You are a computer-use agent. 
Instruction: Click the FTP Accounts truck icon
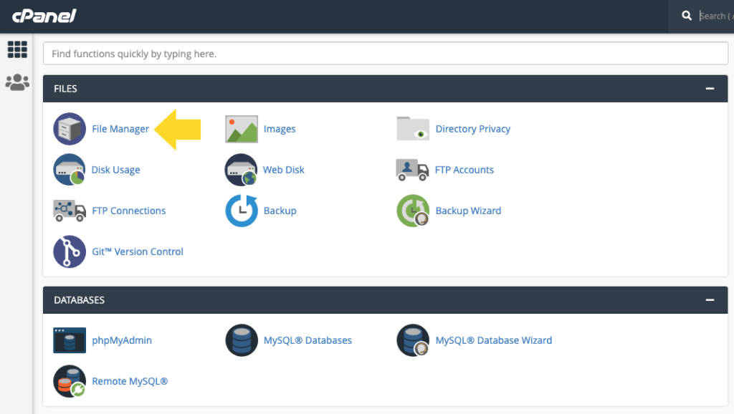[x=412, y=169]
